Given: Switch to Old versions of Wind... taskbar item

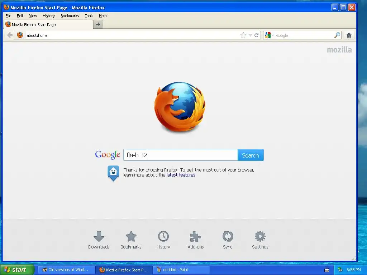Looking at the screenshot, I should [x=66, y=270].
